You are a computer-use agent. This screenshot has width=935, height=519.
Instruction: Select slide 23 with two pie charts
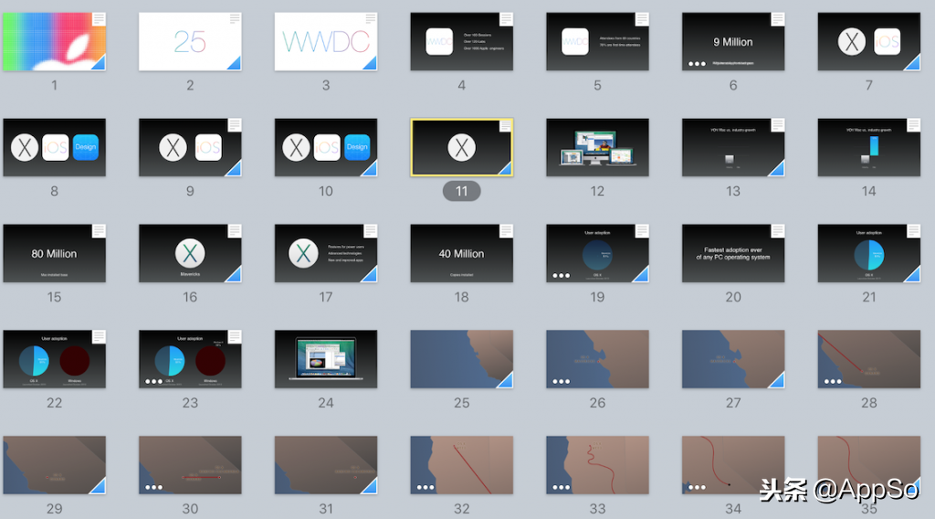click(x=190, y=359)
